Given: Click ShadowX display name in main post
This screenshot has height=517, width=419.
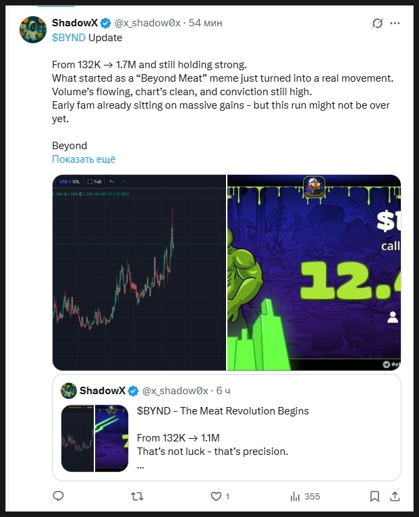Looking at the screenshot, I should (75, 24).
